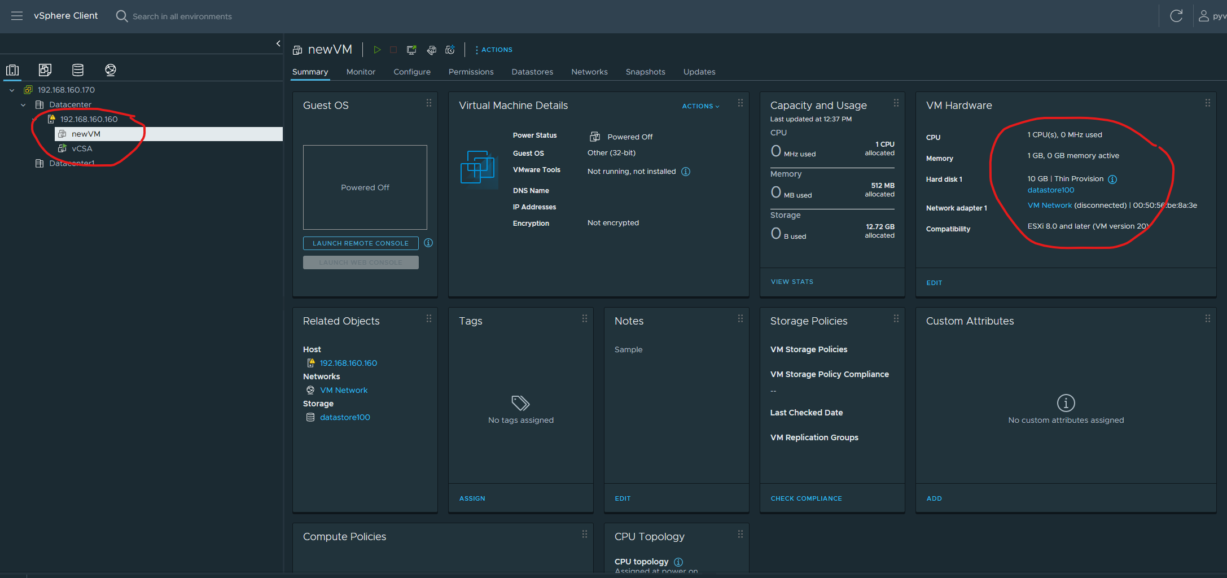Open the hamburger main menu
Screen dimensions: 1227x578
(17, 16)
